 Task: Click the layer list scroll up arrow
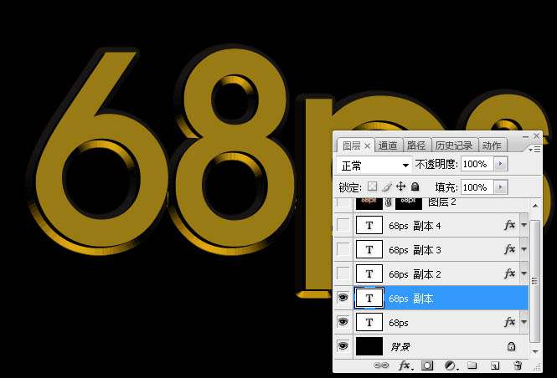(535, 206)
